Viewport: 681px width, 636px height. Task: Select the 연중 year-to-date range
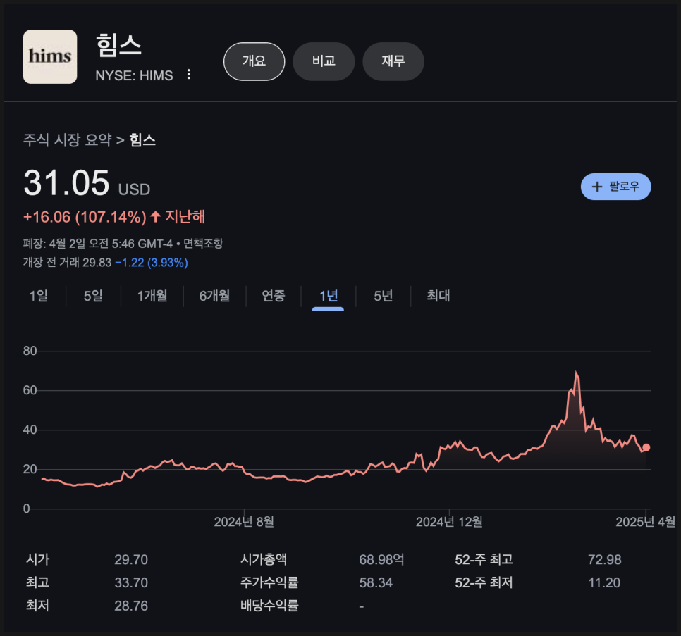(274, 296)
